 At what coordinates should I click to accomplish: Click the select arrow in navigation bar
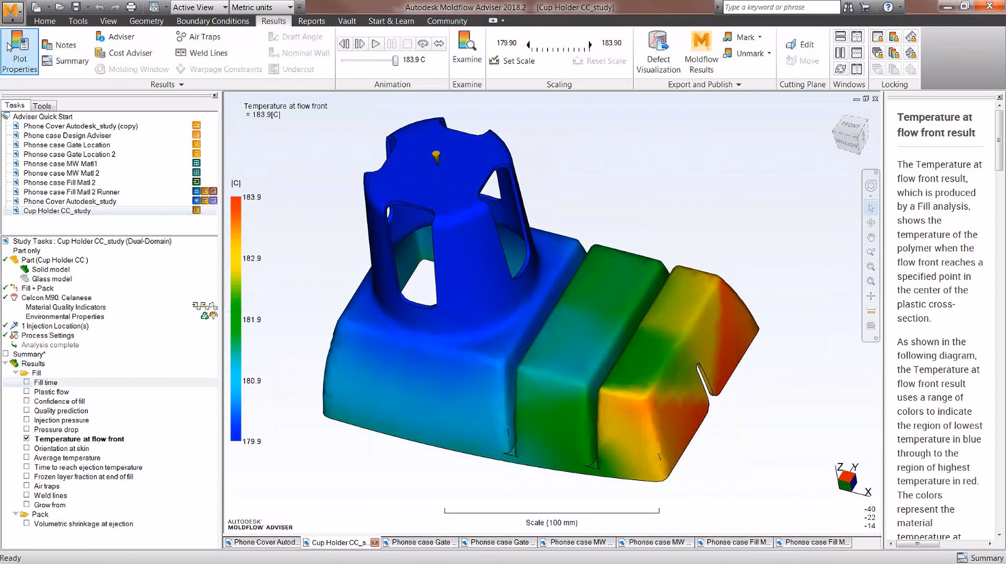(x=871, y=208)
